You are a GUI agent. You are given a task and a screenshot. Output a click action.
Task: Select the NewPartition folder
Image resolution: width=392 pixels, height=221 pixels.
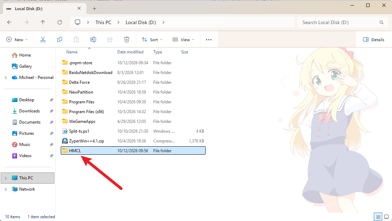click(x=133, y=92)
